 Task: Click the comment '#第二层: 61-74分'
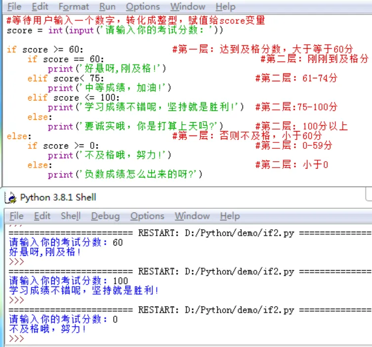[296, 78]
